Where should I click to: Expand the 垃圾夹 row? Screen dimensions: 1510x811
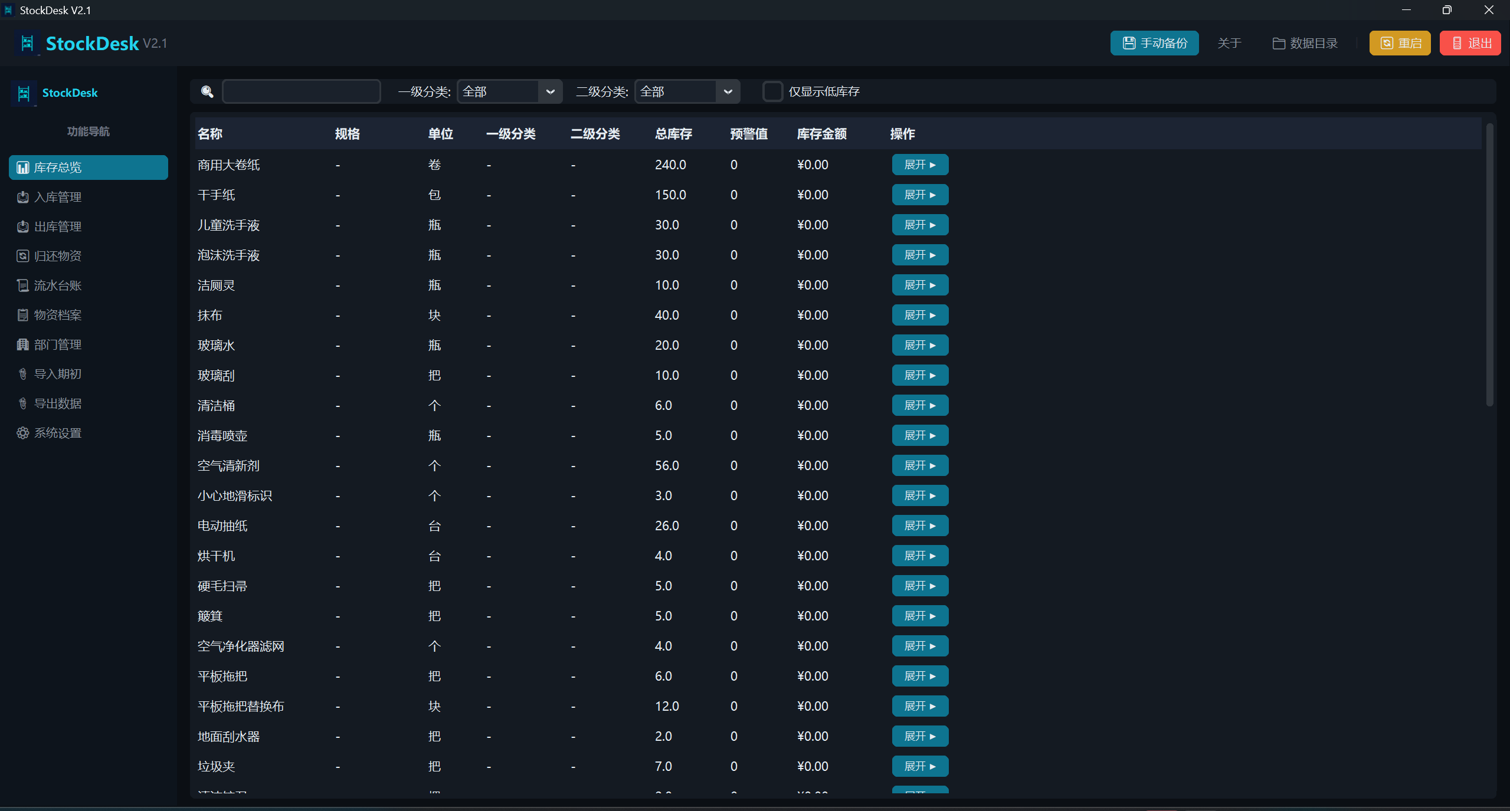(x=920, y=766)
